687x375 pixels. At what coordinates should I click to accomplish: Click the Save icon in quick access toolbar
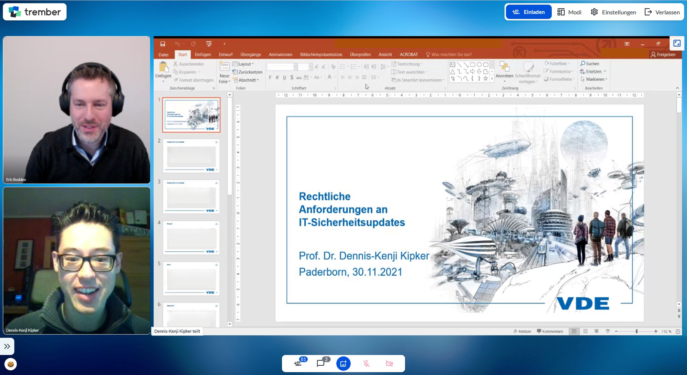pos(163,44)
